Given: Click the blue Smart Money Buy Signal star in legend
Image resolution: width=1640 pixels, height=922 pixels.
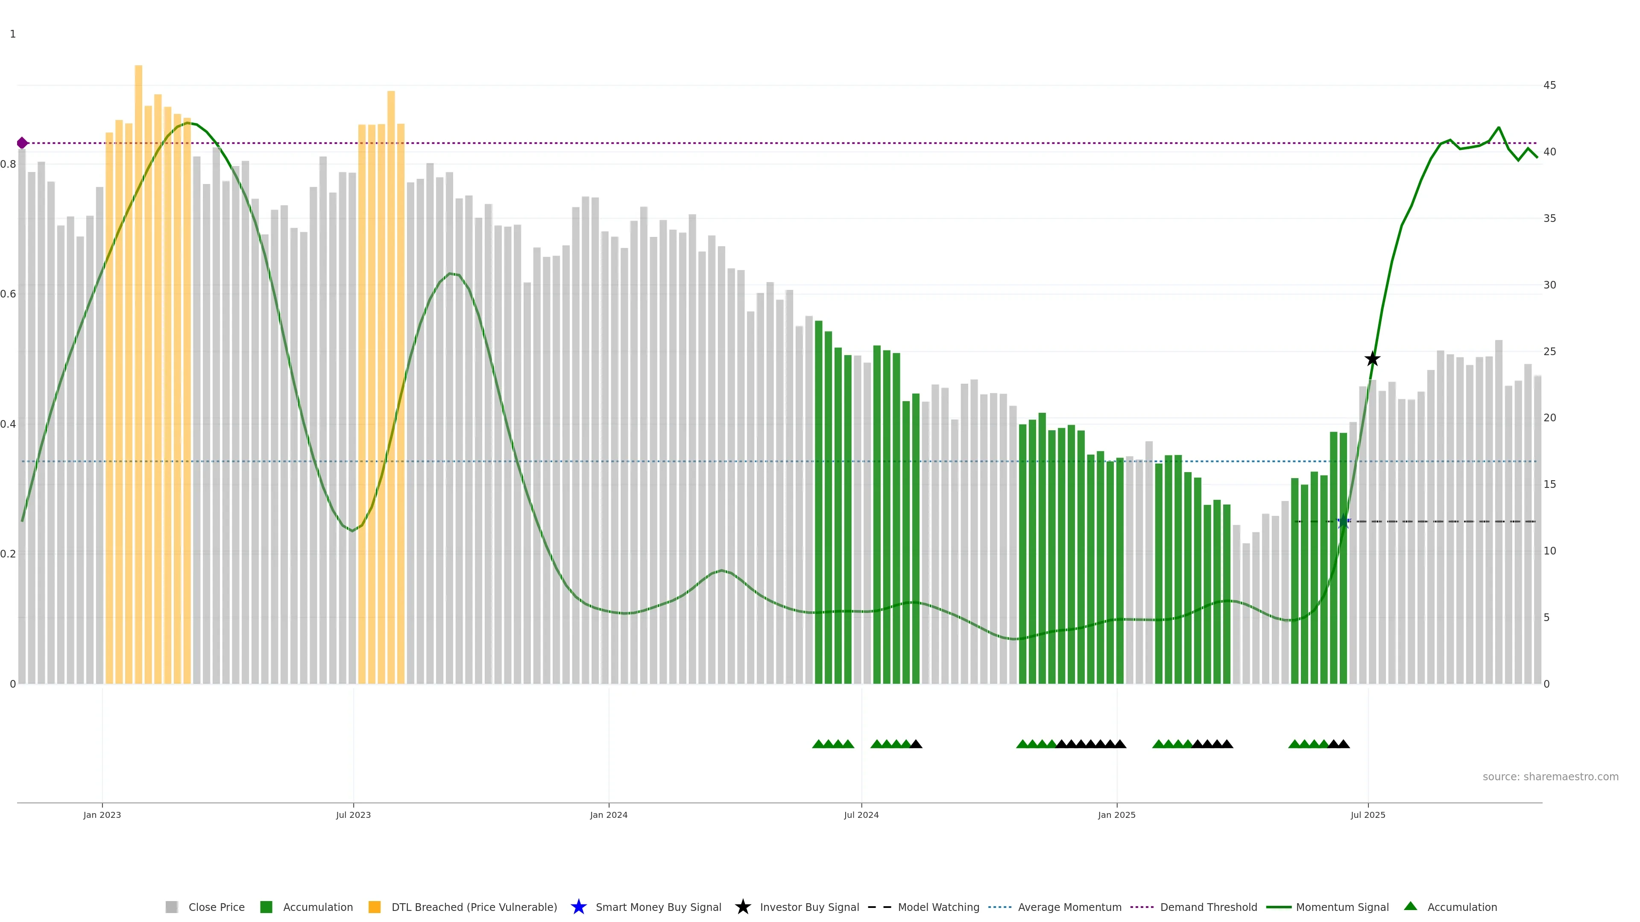Looking at the screenshot, I should pyautogui.click(x=578, y=907).
